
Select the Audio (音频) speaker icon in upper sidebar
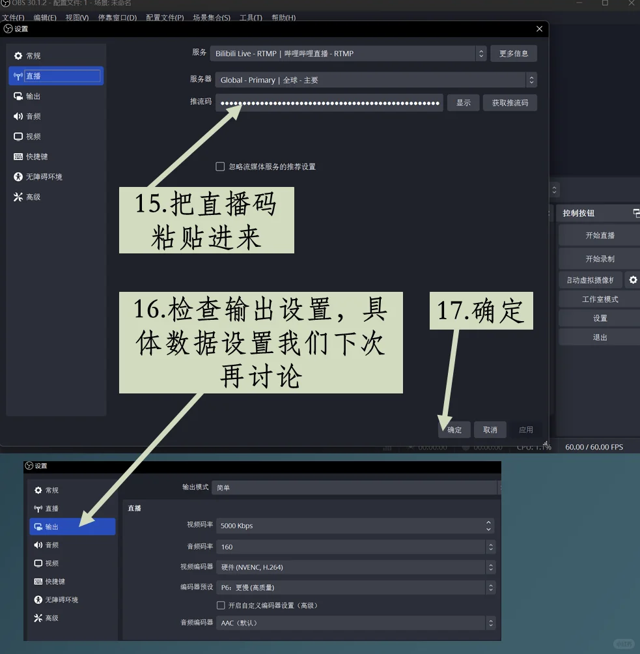point(18,117)
